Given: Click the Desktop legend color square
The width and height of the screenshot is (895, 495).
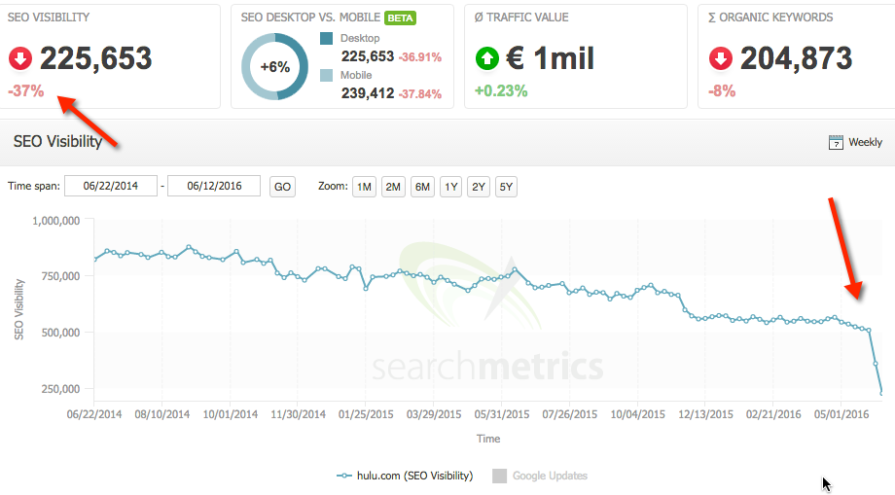Looking at the screenshot, I should point(327,38).
